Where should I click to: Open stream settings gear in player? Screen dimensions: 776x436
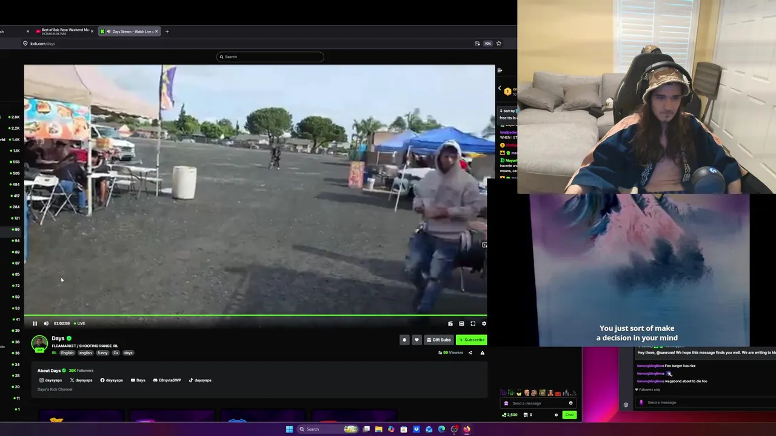[484, 323]
